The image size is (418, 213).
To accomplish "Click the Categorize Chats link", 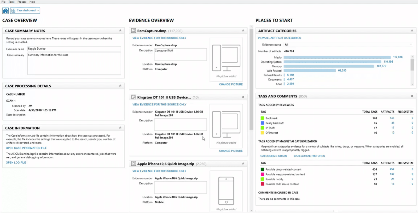I will (x=274, y=156).
